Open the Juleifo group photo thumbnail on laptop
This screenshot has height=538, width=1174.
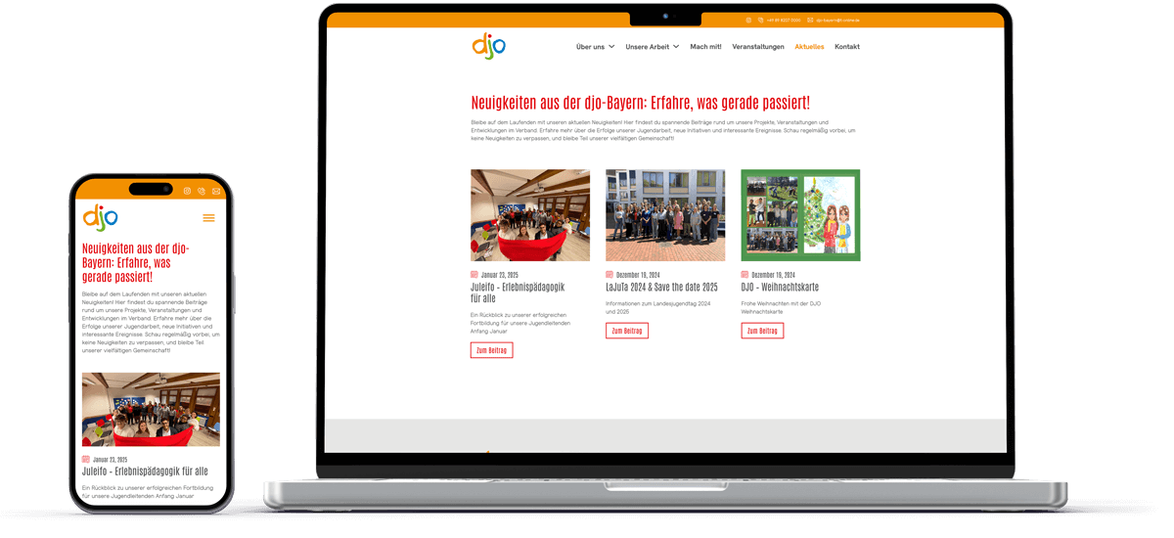(530, 215)
